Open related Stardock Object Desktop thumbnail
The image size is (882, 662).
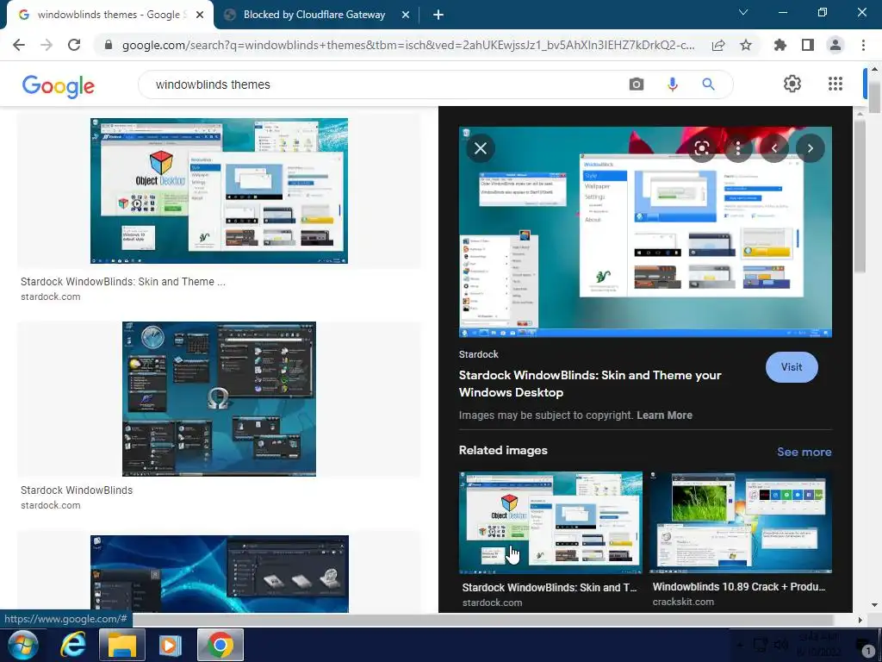(550, 522)
